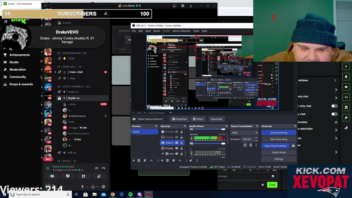The height and width of the screenshot is (198, 352).
Task: Open the Tools menu in OBS
Action: pyautogui.click(x=196, y=31)
